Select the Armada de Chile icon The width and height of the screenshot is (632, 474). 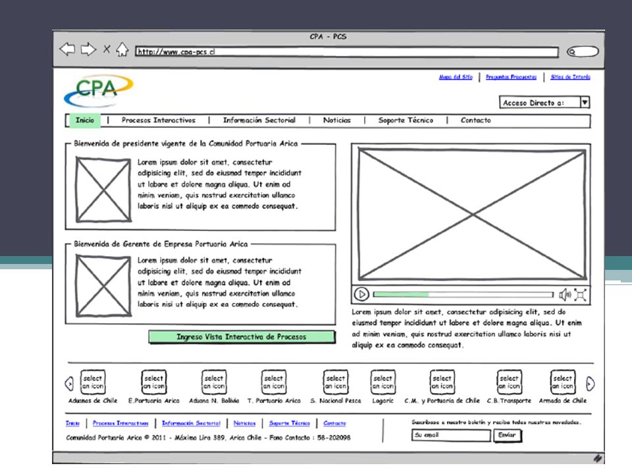[562, 382]
